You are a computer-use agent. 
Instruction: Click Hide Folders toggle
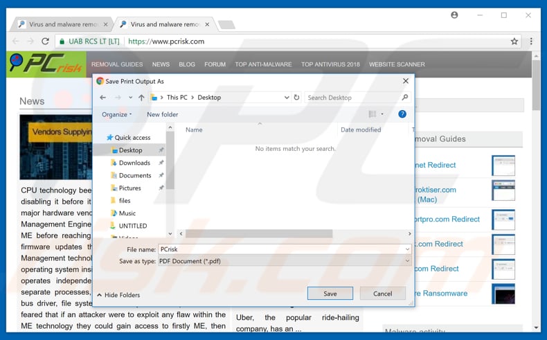pyautogui.click(x=118, y=295)
